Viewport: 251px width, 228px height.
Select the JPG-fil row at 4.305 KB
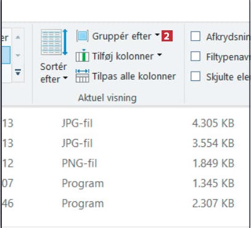point(125,124)
